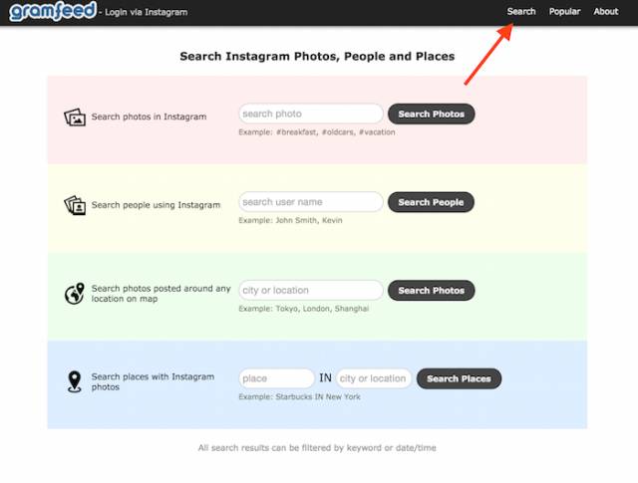Open the Search menu item
This screenshot has width=638, height=483.
pyautogui.click(x=521, y=12)
